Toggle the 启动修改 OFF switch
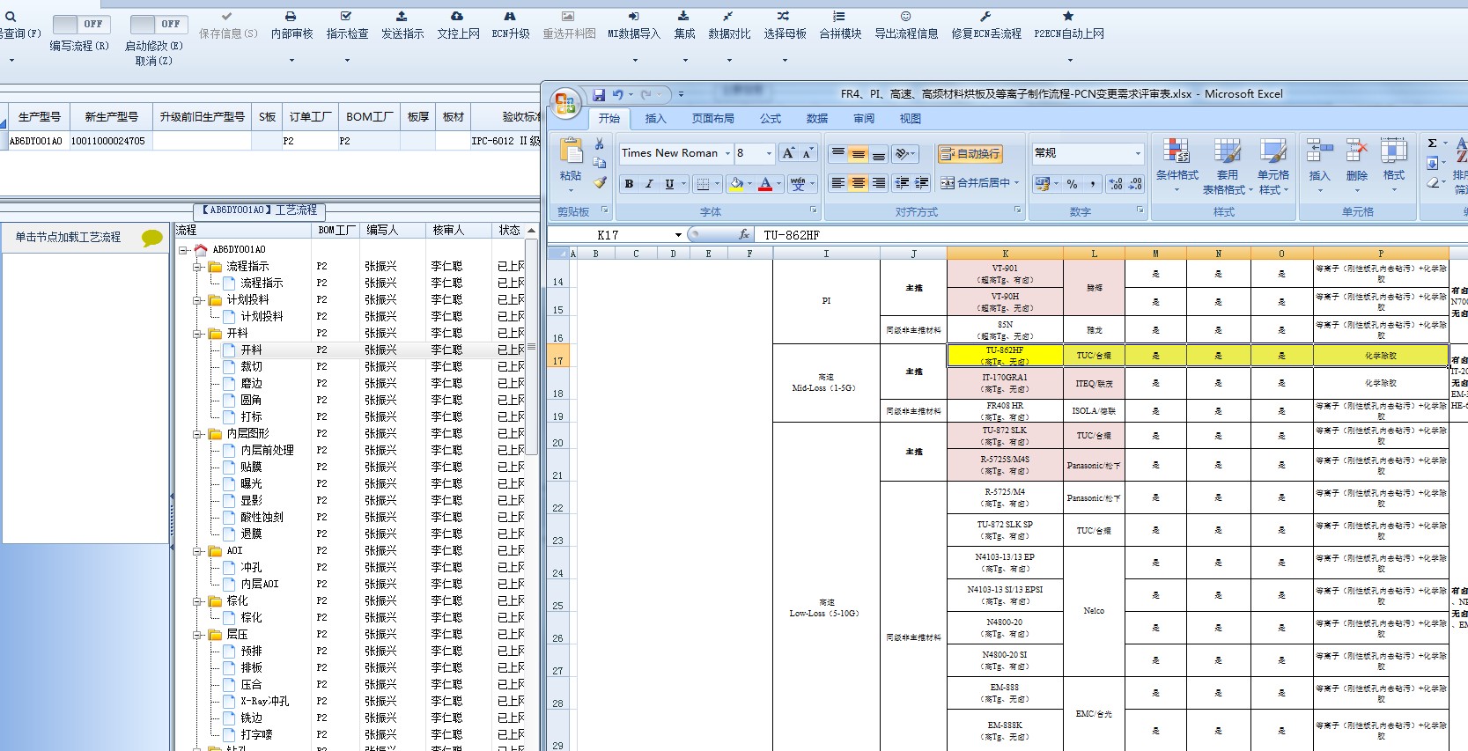Screen dimensions: 1468x751 pyautogui.click(x=158, y=25)
